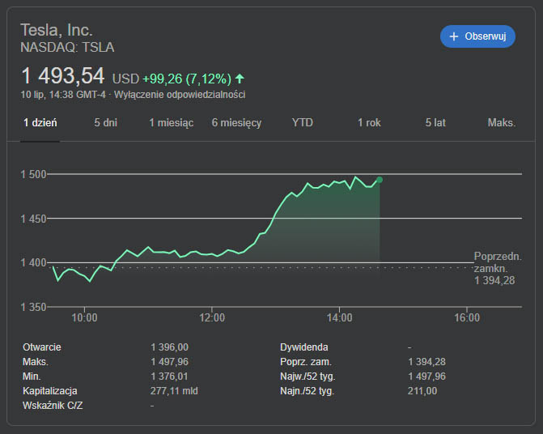Switch to the 5 dni tab

pyautogui.click(x=106, y=122)
